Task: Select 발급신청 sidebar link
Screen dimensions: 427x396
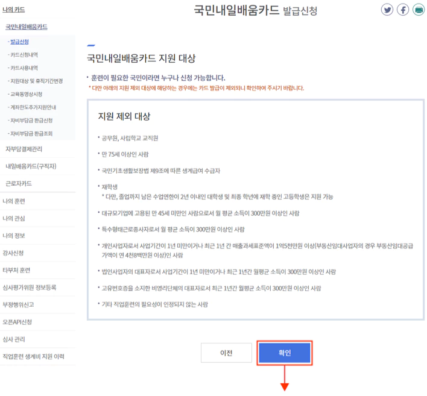Action: coord(19,42)
